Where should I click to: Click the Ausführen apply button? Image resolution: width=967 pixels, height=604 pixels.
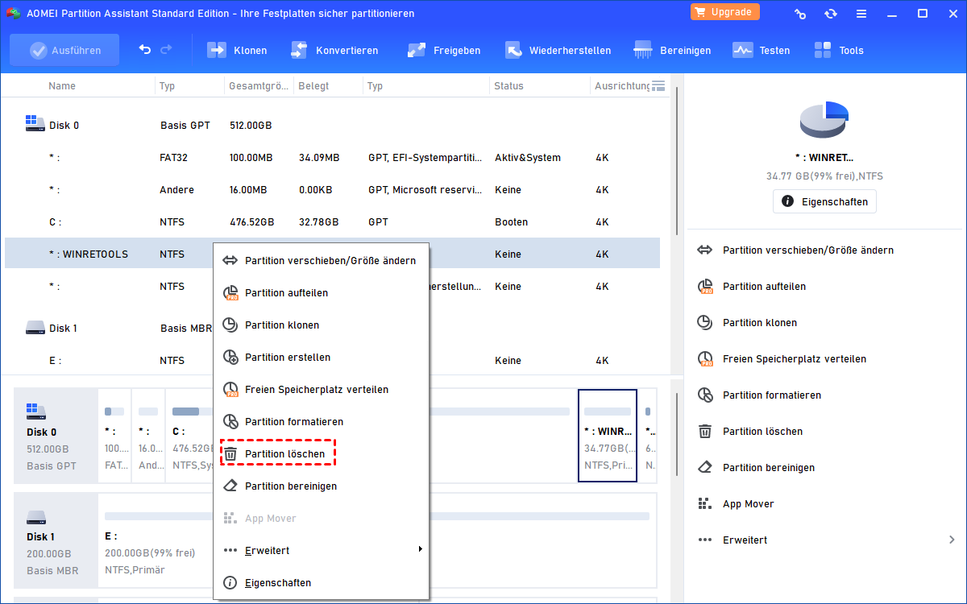(x=64, y=50)
